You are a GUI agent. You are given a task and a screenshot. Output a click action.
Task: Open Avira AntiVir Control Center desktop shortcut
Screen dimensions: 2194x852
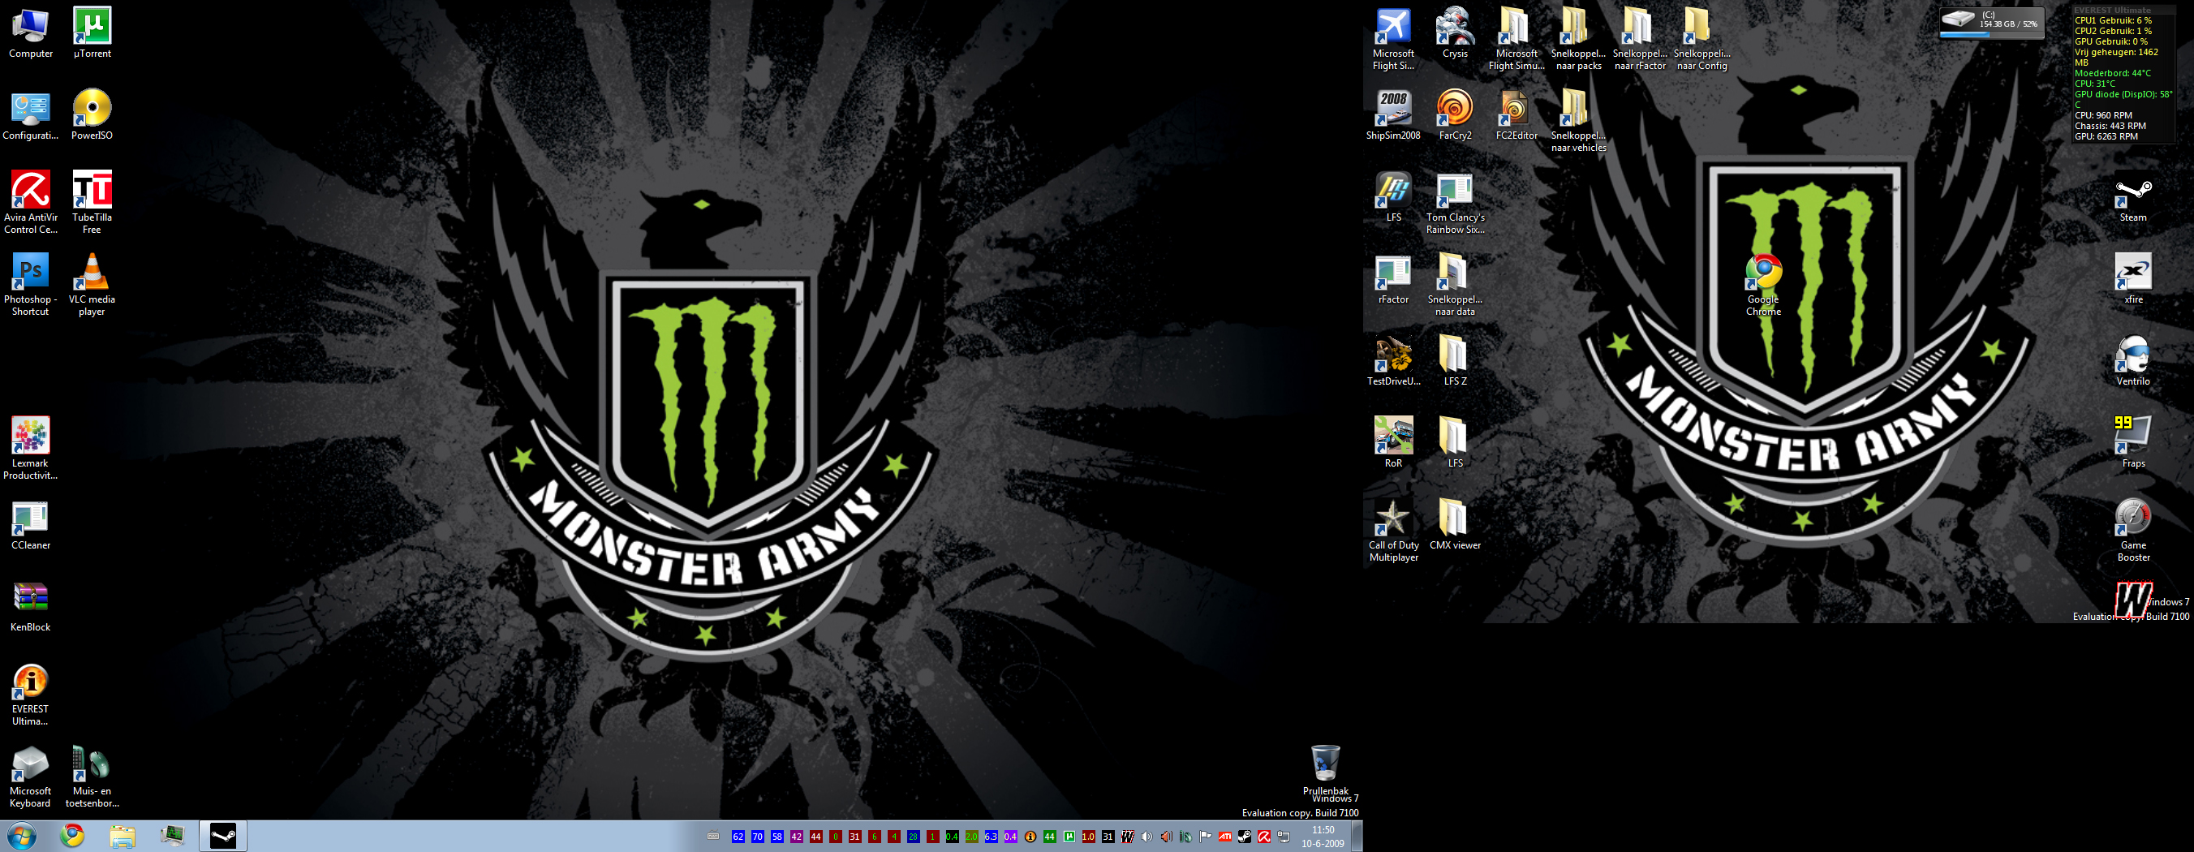31,203
